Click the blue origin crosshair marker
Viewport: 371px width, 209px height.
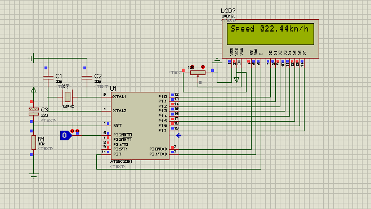point(178,135)
